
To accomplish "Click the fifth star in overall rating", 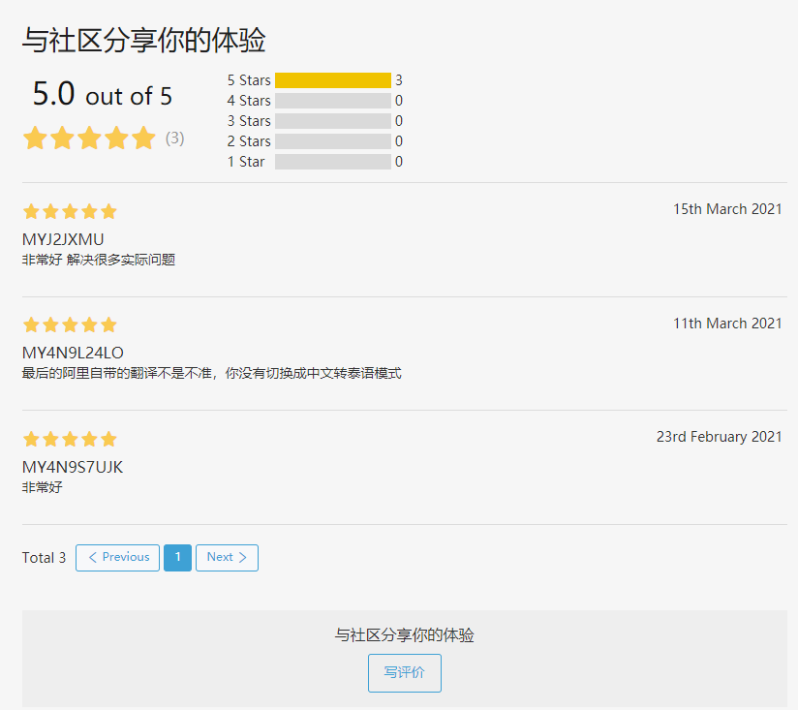I will click(144, 138).
